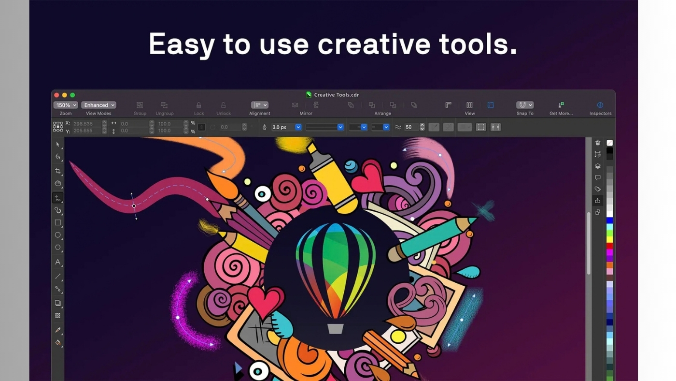This screenshot has height=381, width=676.
Task: Select the Shape edit tool
Action: point(57,157)
